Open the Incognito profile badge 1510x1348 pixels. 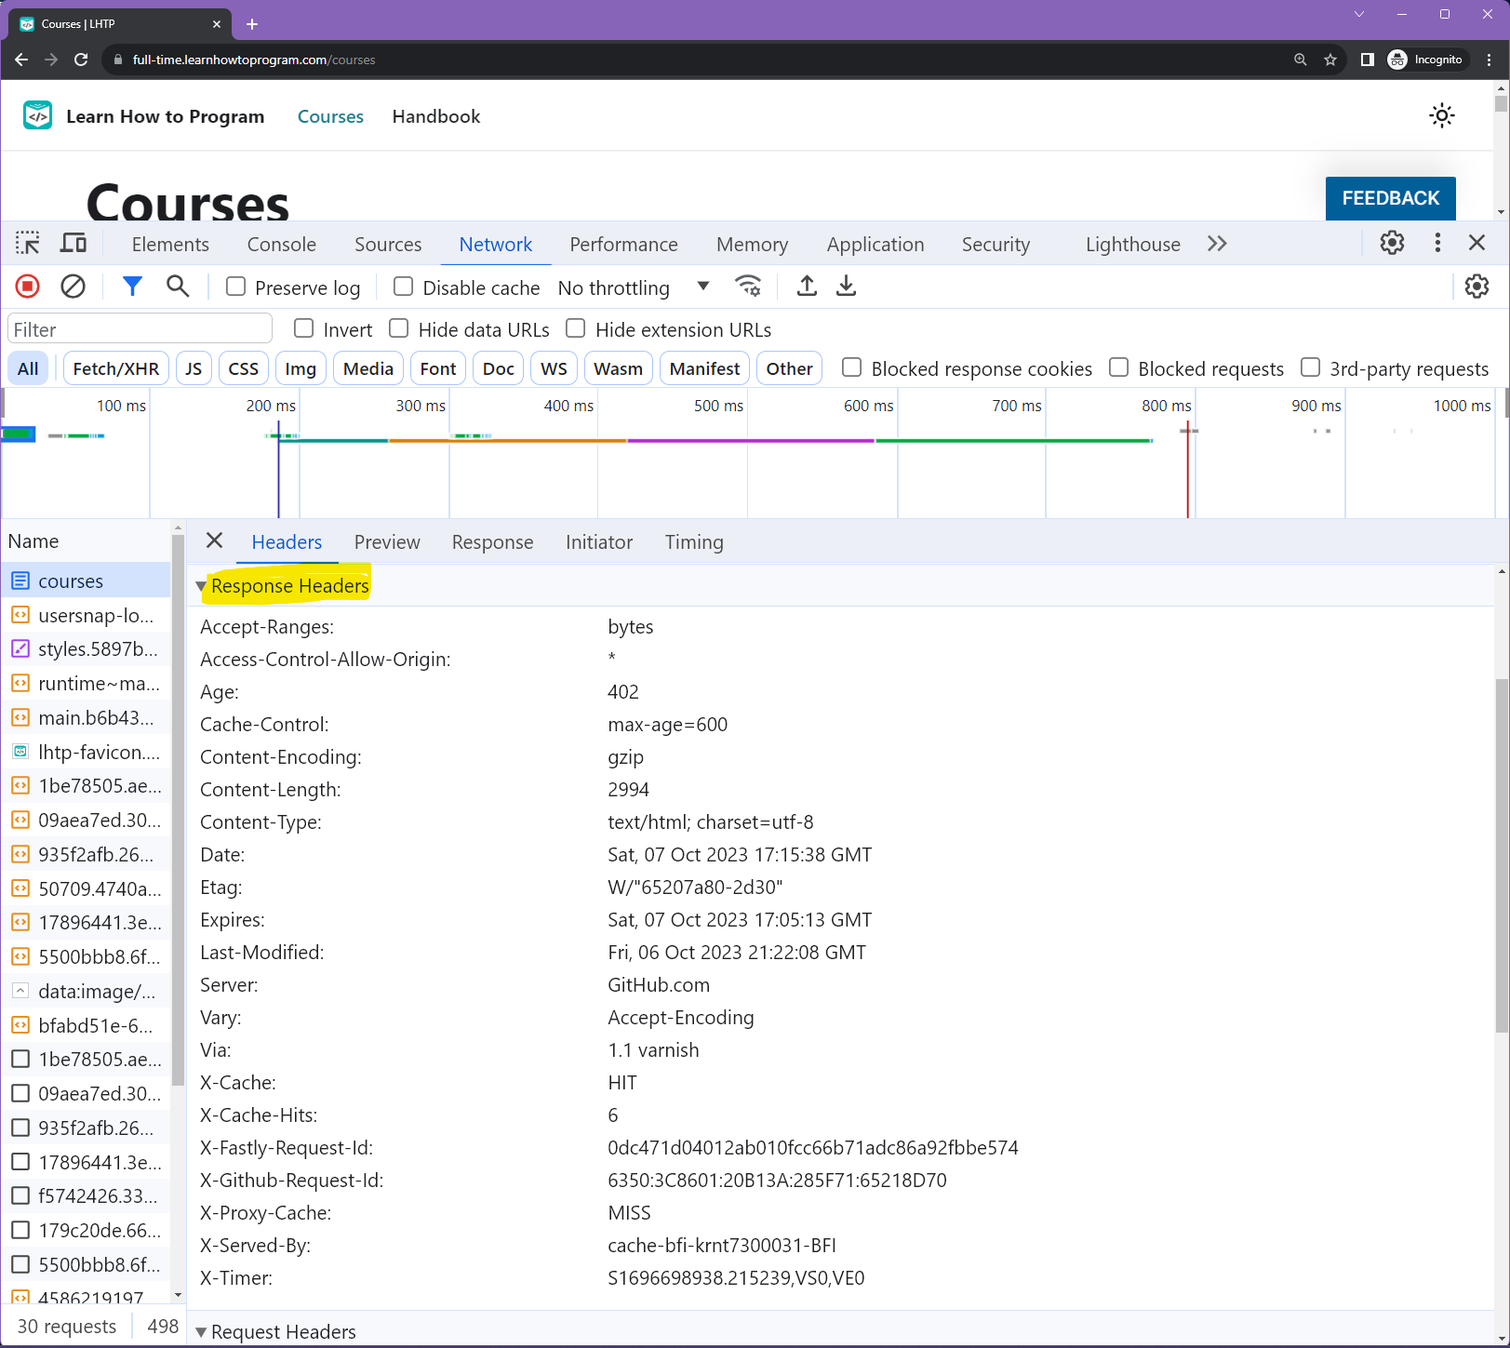pyautogui.click(x=1426, y=60)
